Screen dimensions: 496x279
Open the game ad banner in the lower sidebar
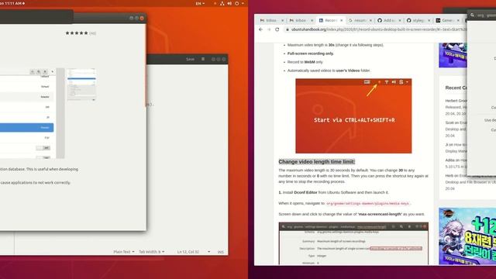tap(467, 236)
